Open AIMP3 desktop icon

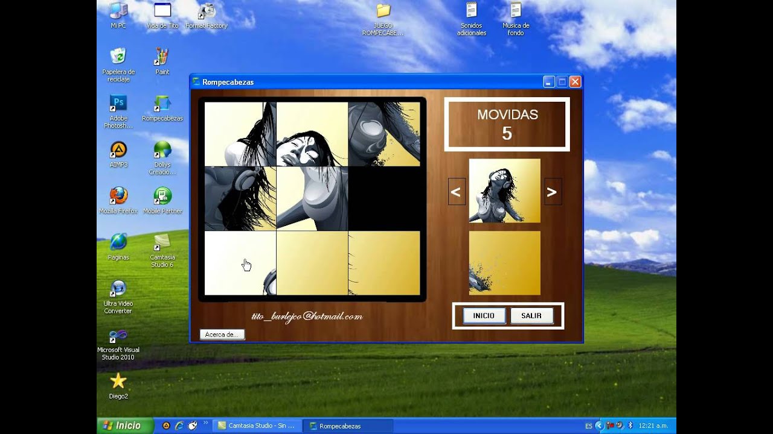[x=118, y=154]
